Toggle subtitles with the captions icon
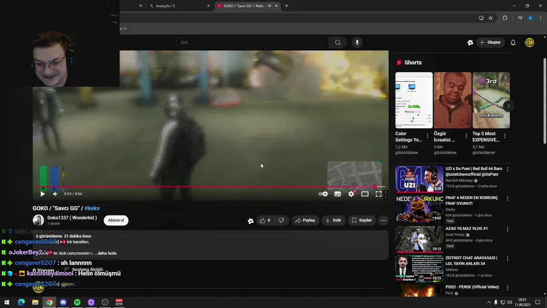547x308 pixels. [x=338, y=194]
